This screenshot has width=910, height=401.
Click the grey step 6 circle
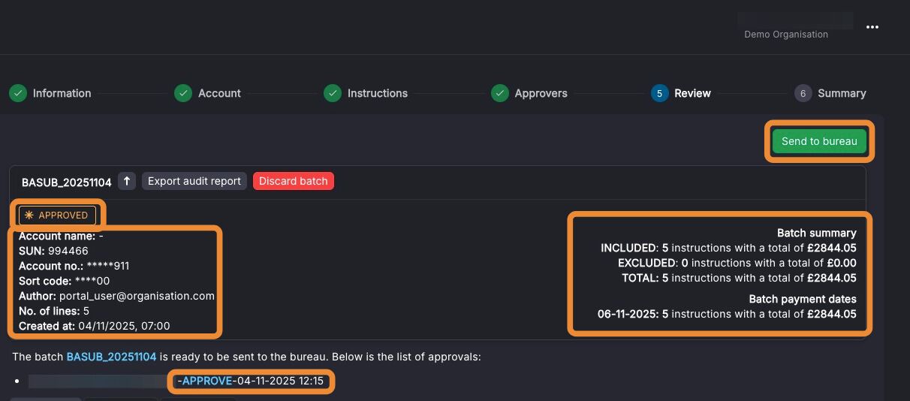[x=803, y=93]
